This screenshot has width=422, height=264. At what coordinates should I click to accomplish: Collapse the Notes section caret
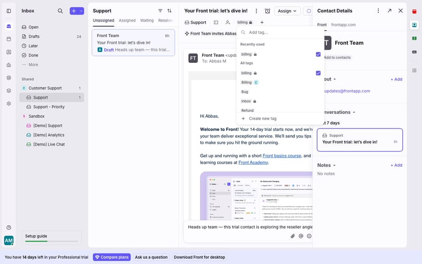[x=334, y=165]
